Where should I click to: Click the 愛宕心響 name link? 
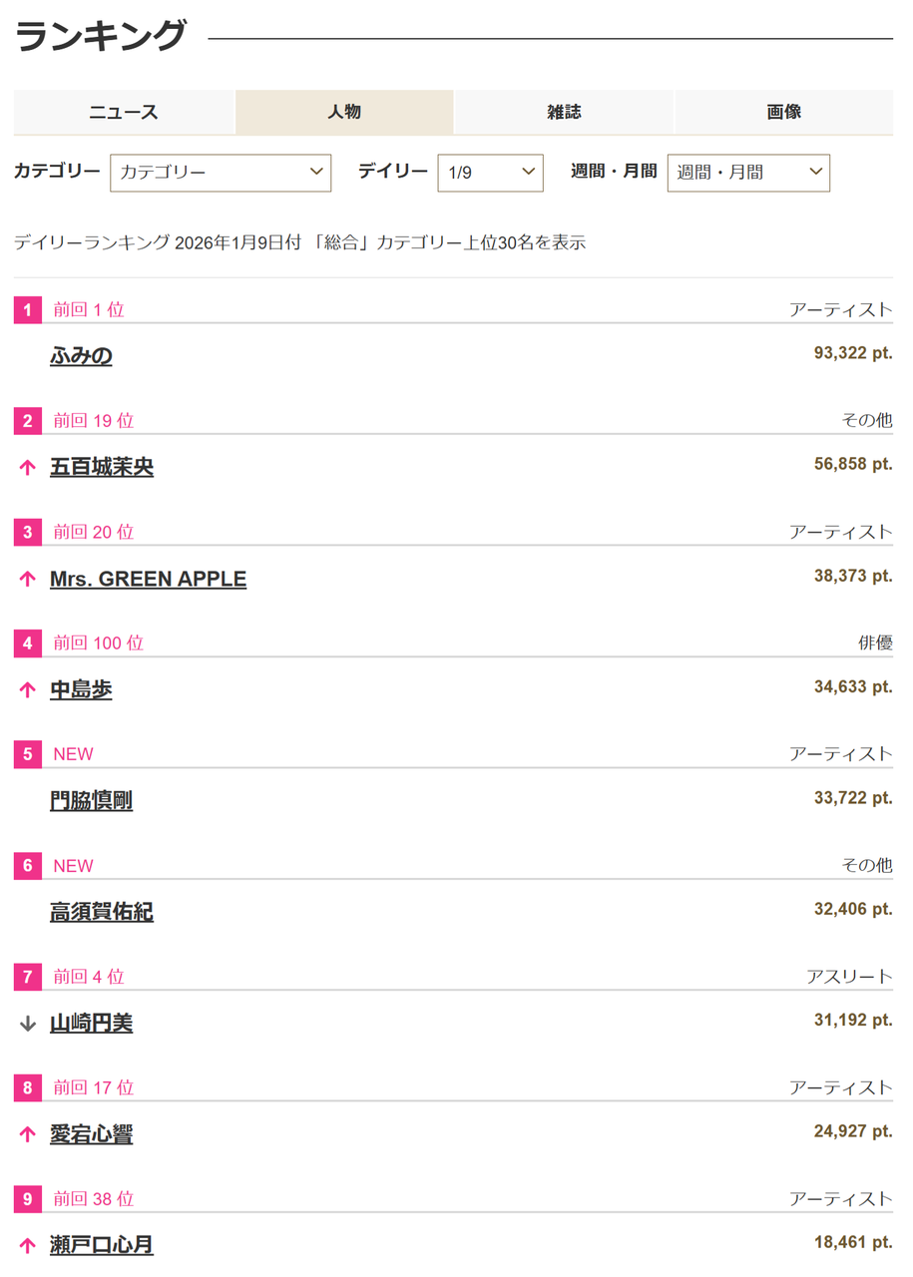[91, 1134]
